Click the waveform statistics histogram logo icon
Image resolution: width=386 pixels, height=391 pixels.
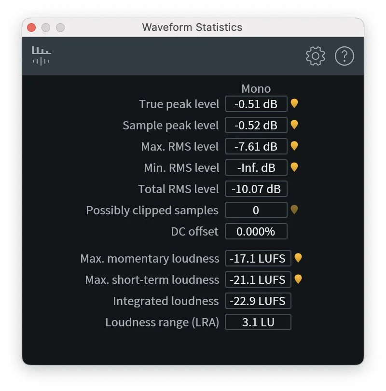point(41,56)
